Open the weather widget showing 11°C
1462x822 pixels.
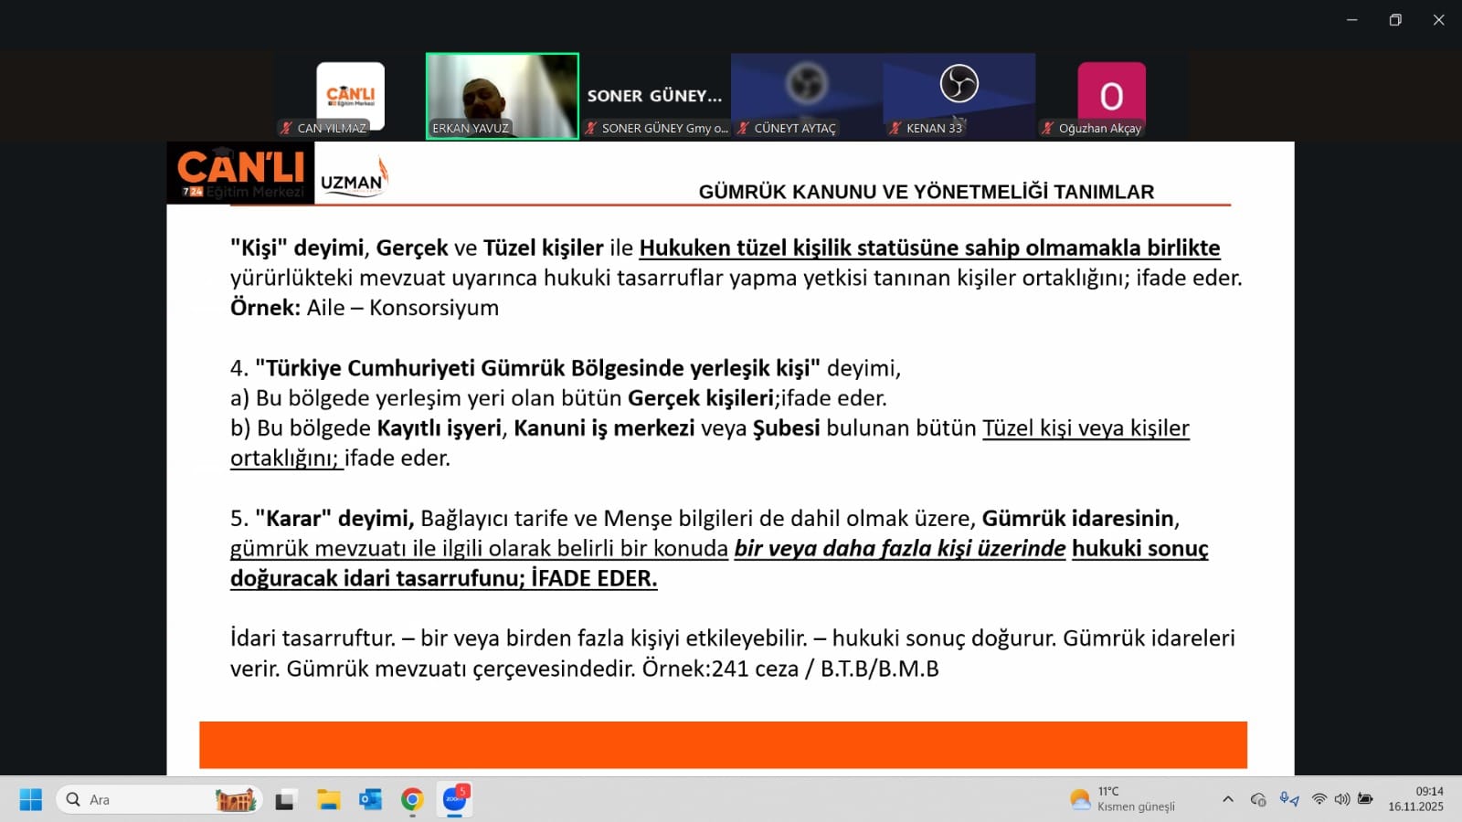1122,799
